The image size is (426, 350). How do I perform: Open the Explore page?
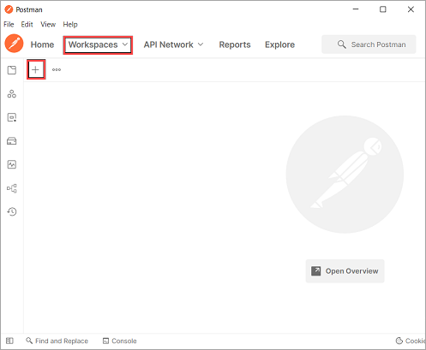(279, 44)
